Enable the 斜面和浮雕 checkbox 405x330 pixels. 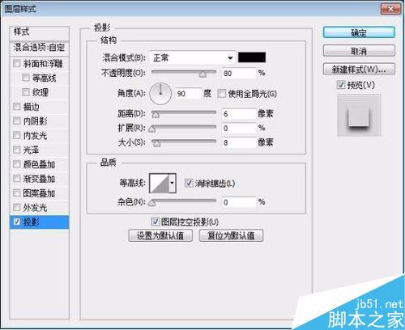pyautogui.click(x=17, y=64)
